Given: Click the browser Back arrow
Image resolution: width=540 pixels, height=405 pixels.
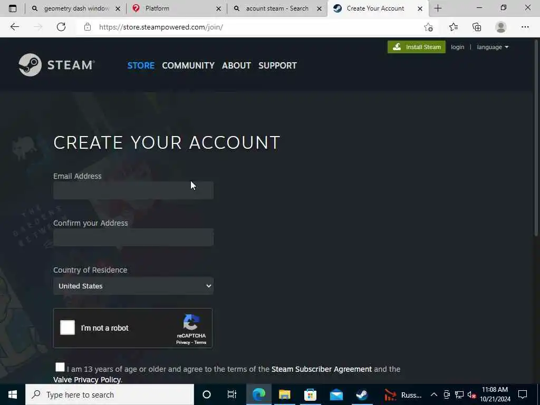Looking at the screenshot, I should (14, 27).
